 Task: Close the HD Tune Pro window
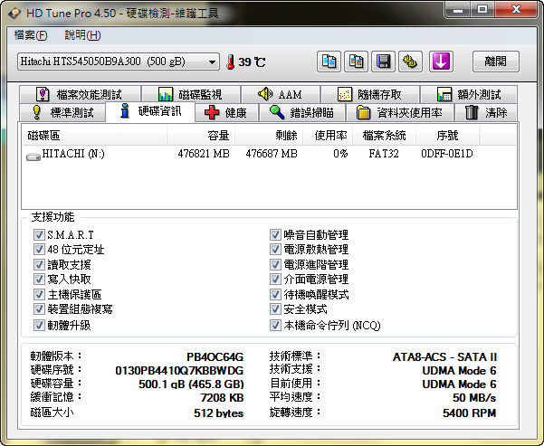(x=516, y=9)
